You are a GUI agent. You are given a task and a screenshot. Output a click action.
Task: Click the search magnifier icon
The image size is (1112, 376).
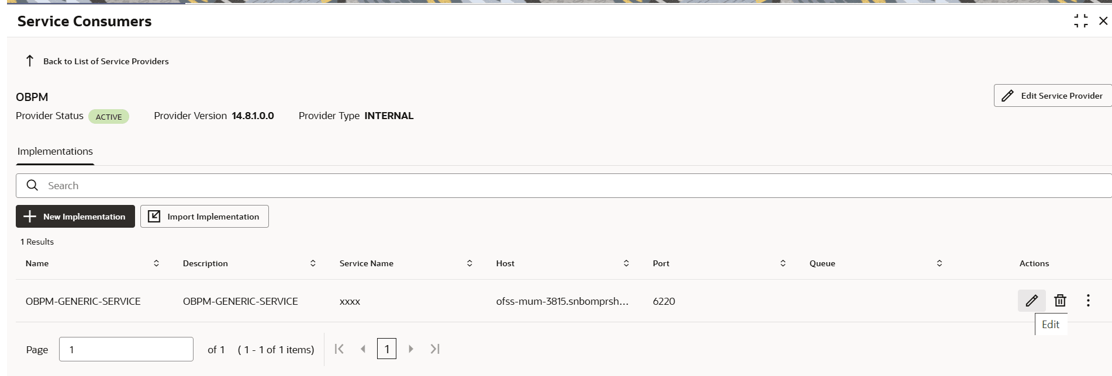(33, 185)
